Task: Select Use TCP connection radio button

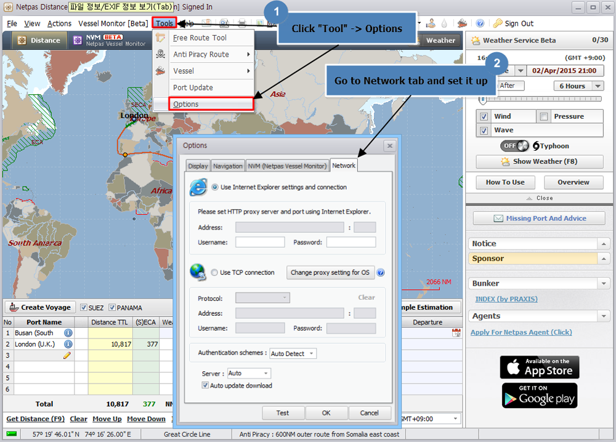Action: coord(214,273)
